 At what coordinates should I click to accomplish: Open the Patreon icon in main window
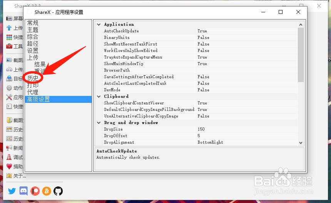pyautogui.click(x=35, y=191)
